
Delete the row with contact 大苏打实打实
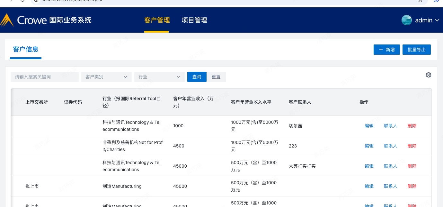412,166
